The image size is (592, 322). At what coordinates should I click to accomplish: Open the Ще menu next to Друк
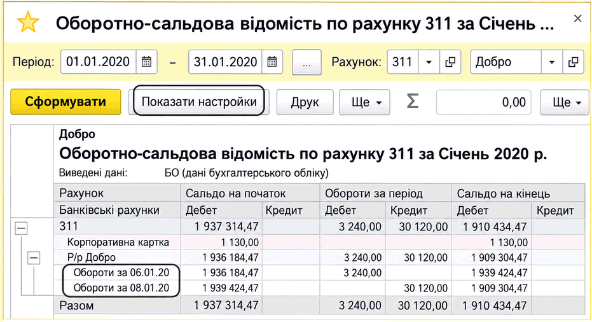pyautogui.click(x=365, y=102)
